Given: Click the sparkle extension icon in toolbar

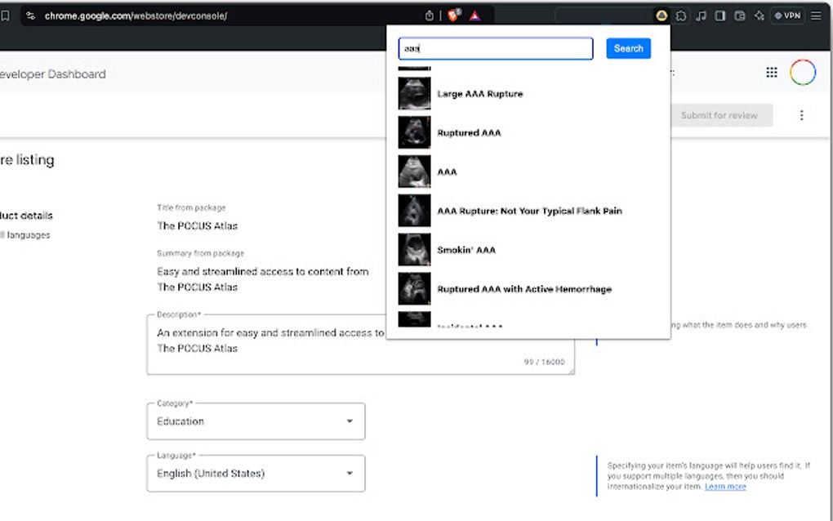Looking at the screenshot, I should (758, 16).
